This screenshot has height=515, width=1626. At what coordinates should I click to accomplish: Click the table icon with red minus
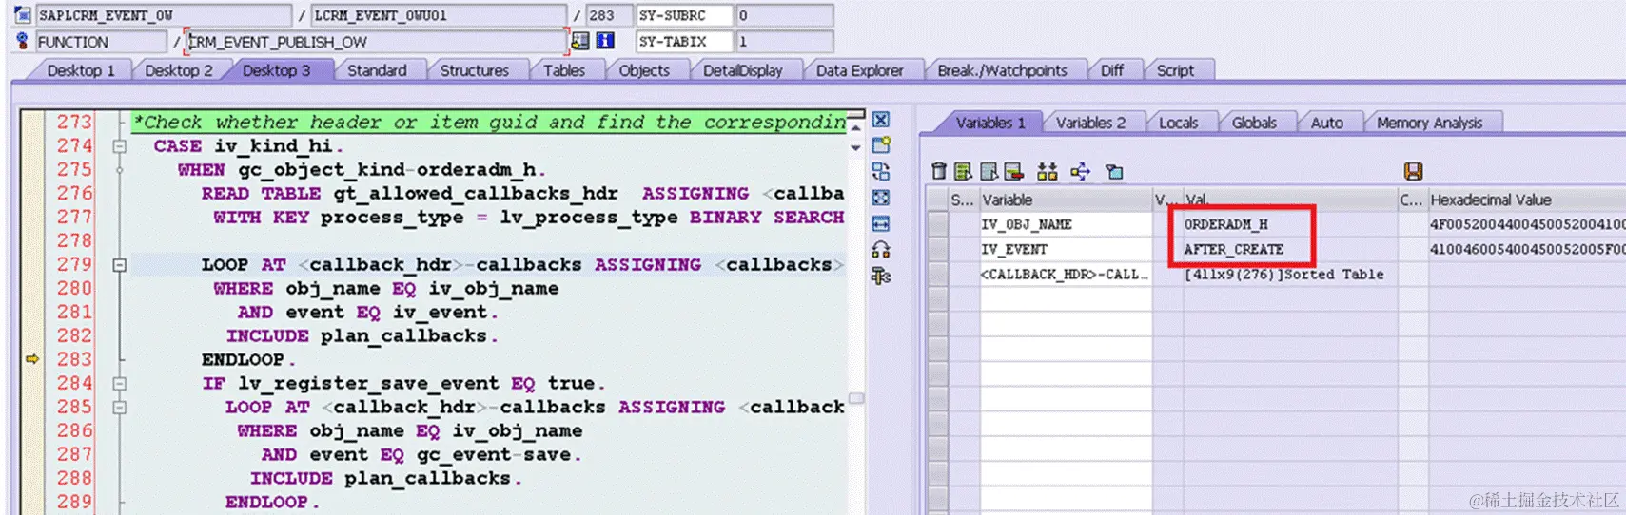point(1014,171)
